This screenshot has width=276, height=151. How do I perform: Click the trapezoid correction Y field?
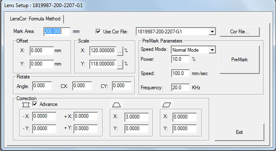click(137, 129)
